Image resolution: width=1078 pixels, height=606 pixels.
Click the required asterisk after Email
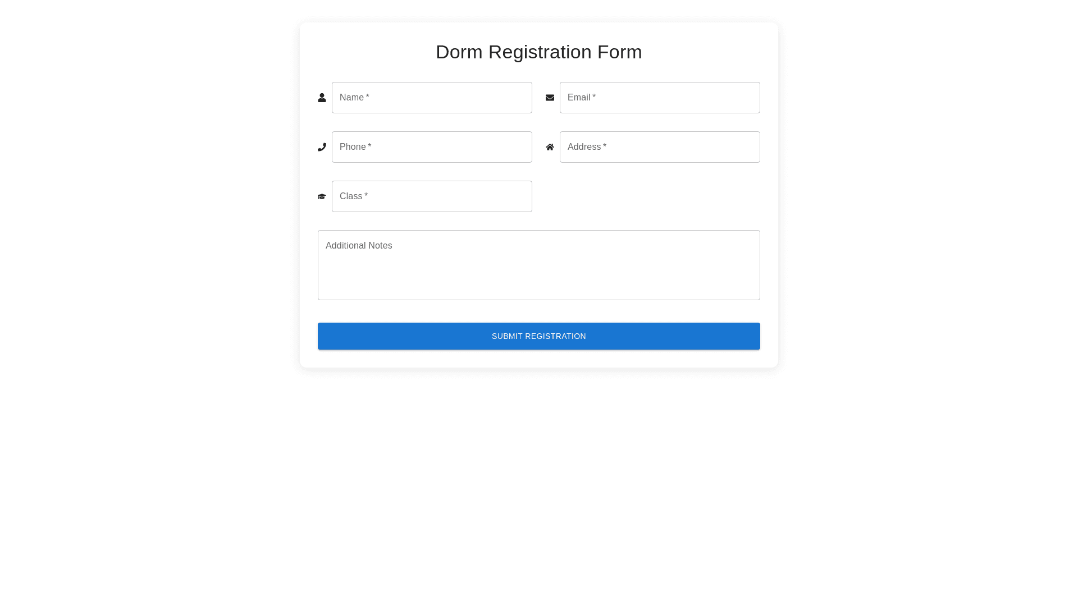(594, 97)
